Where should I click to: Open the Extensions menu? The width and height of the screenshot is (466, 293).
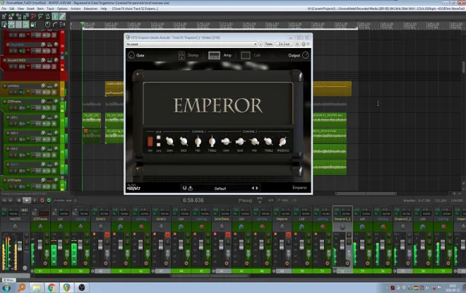90,8
